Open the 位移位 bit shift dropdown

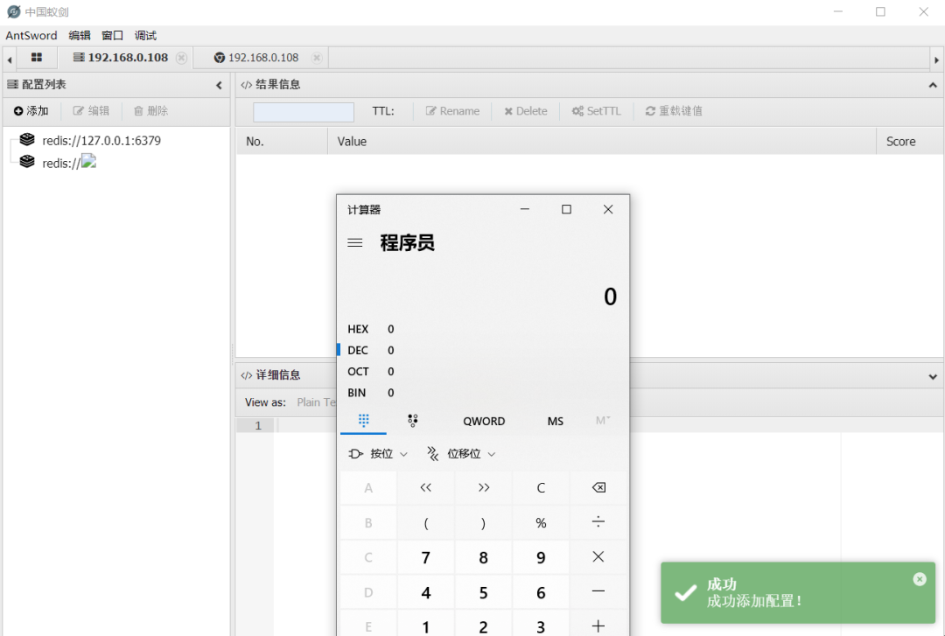pyautogui.click(x=461, y=454)
